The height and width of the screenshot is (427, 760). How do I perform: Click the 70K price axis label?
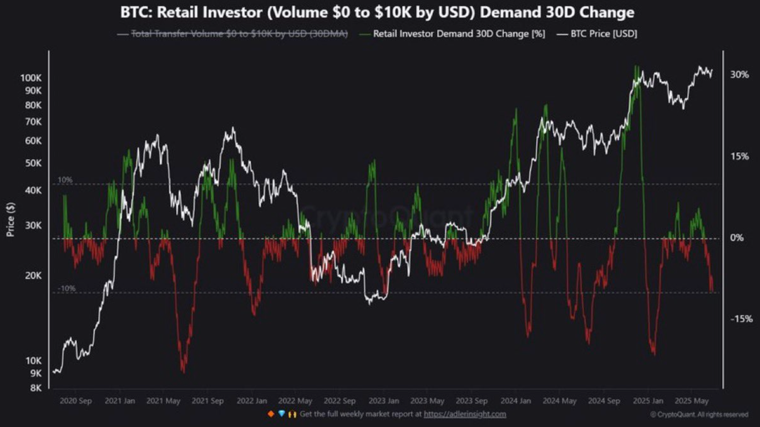pyautogui.click(x=33, y=121)
